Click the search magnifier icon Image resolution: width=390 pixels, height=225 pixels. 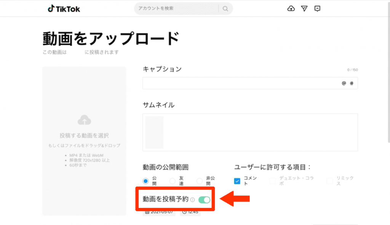click(225, 9)
